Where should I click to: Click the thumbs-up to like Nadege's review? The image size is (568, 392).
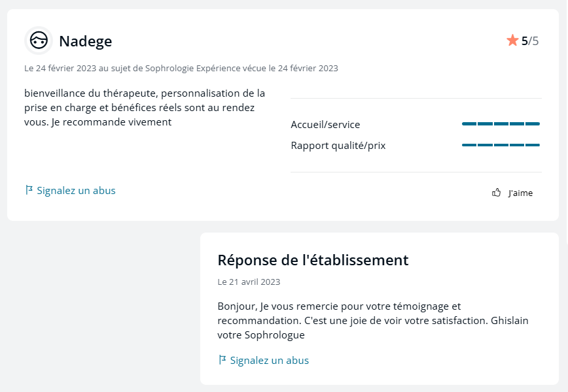496,192
